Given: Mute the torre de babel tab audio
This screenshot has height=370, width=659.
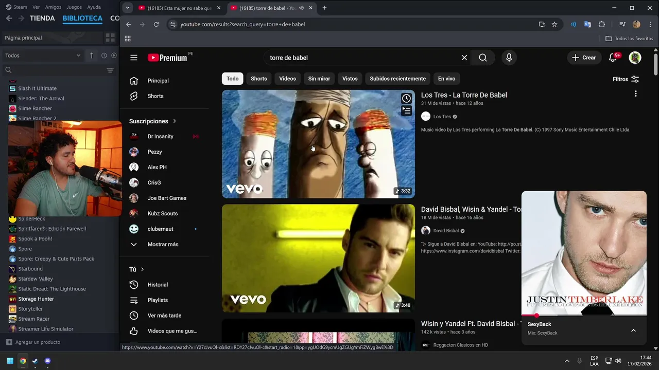Looking at the screenshot, I should pos(301,8).
